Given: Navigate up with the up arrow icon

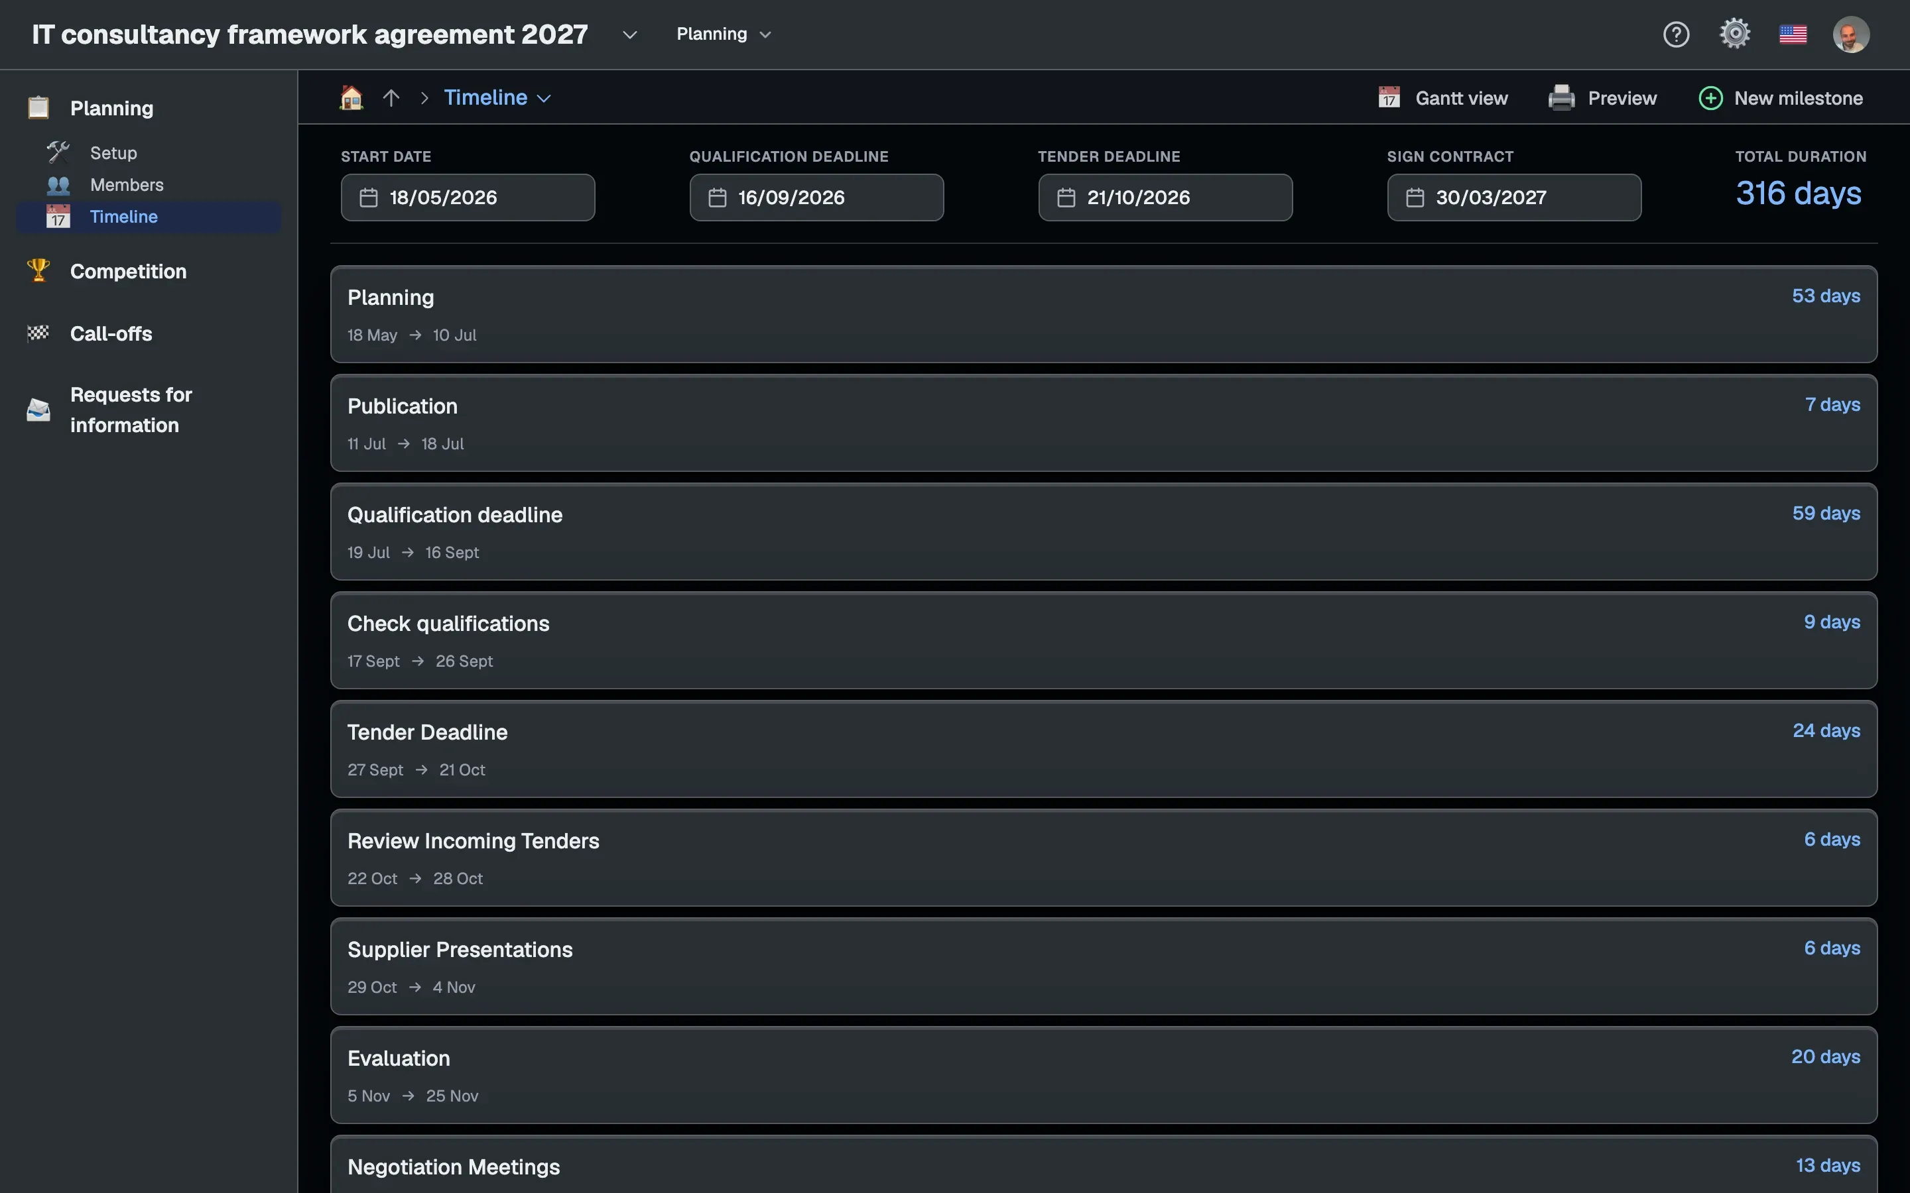Looking at the screenshot, I should (391, 98).
